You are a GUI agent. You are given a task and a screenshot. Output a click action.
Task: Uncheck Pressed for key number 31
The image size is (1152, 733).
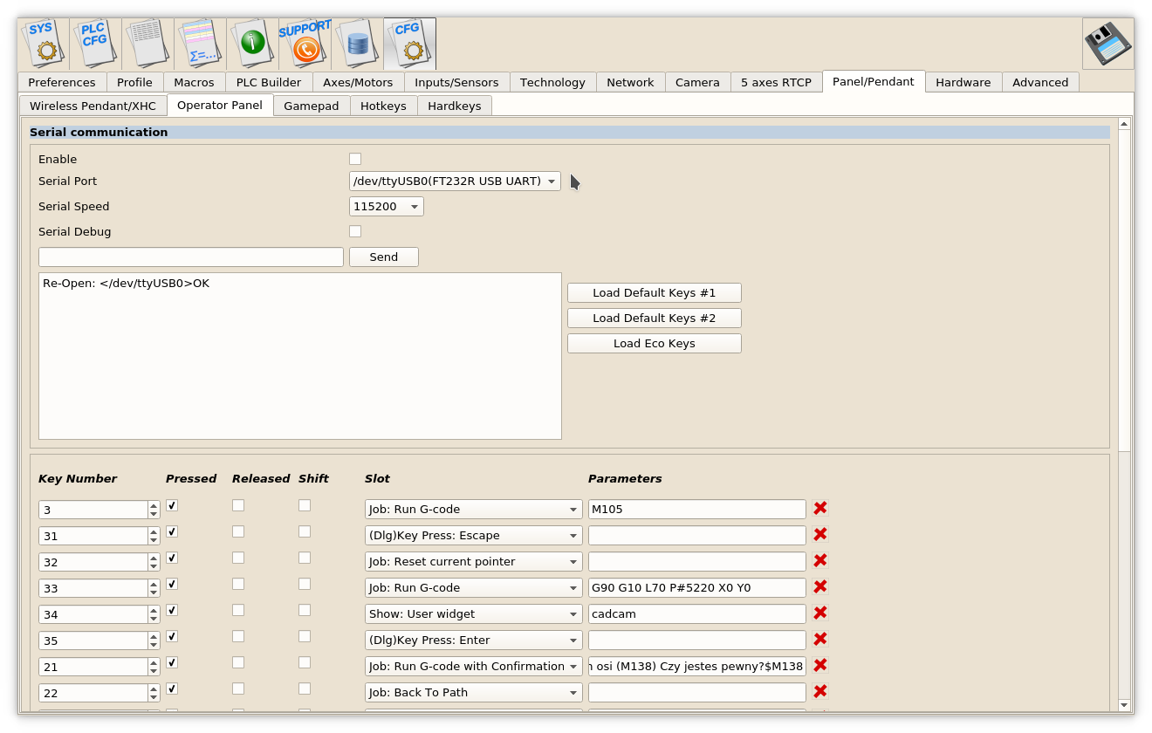pyautogui.click(x=172, y=531)
